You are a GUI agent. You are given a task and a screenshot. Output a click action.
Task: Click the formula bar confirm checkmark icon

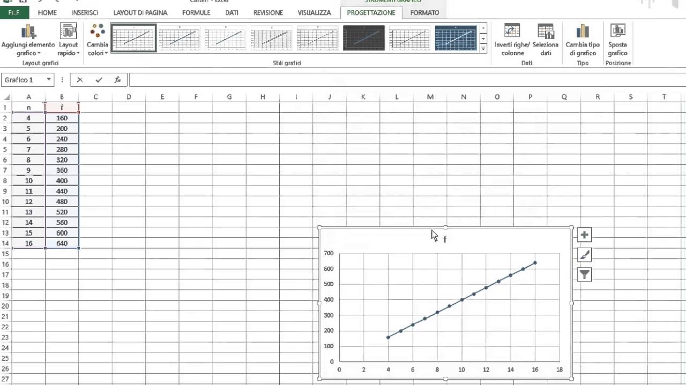(99, 80)
